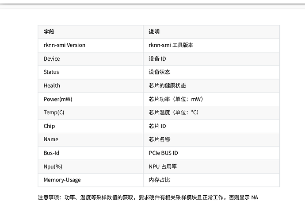This screenshot has width=305, height=213.
Task: Click the 注意事项 note text below table
Action: 148,198
